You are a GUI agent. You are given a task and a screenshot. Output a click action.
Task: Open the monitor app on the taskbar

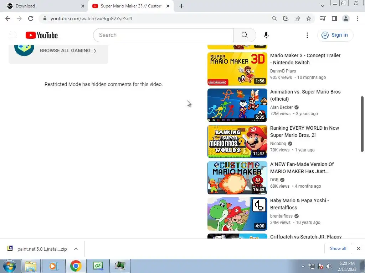point(120,266)
